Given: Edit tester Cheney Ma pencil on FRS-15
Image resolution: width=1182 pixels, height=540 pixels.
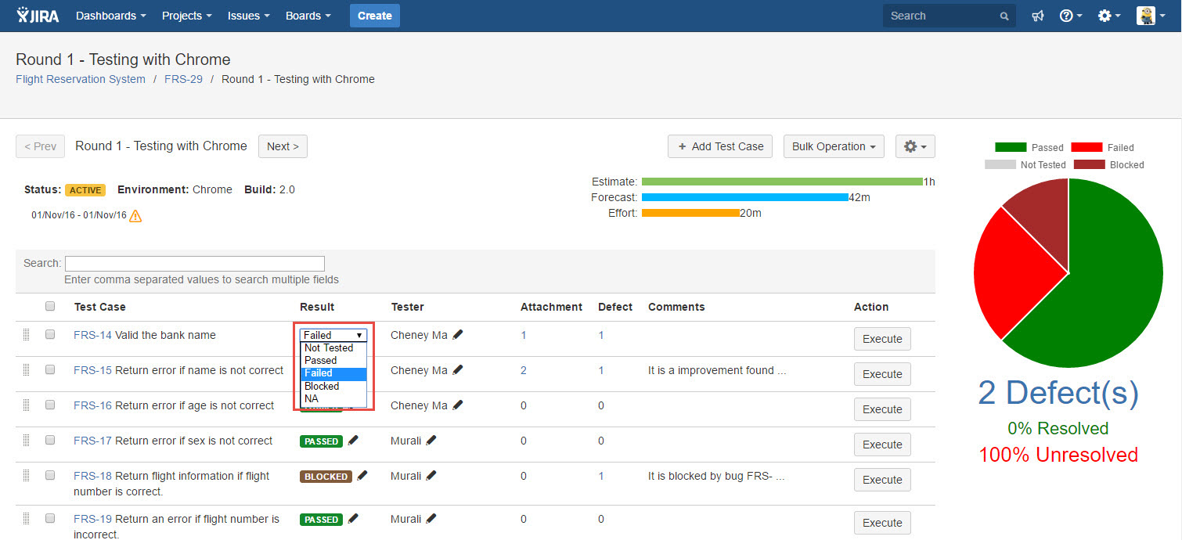Looking at the screenshot, I should pos(458,370).
